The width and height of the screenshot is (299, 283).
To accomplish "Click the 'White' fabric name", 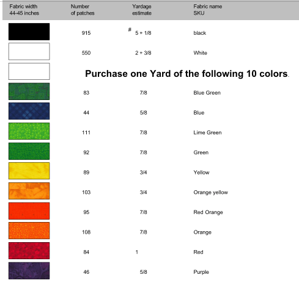I will [200, 53].
